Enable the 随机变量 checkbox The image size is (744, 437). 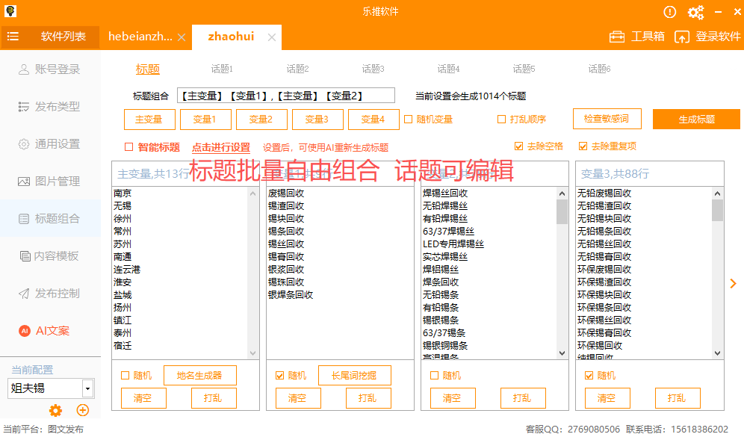[408, 119]
